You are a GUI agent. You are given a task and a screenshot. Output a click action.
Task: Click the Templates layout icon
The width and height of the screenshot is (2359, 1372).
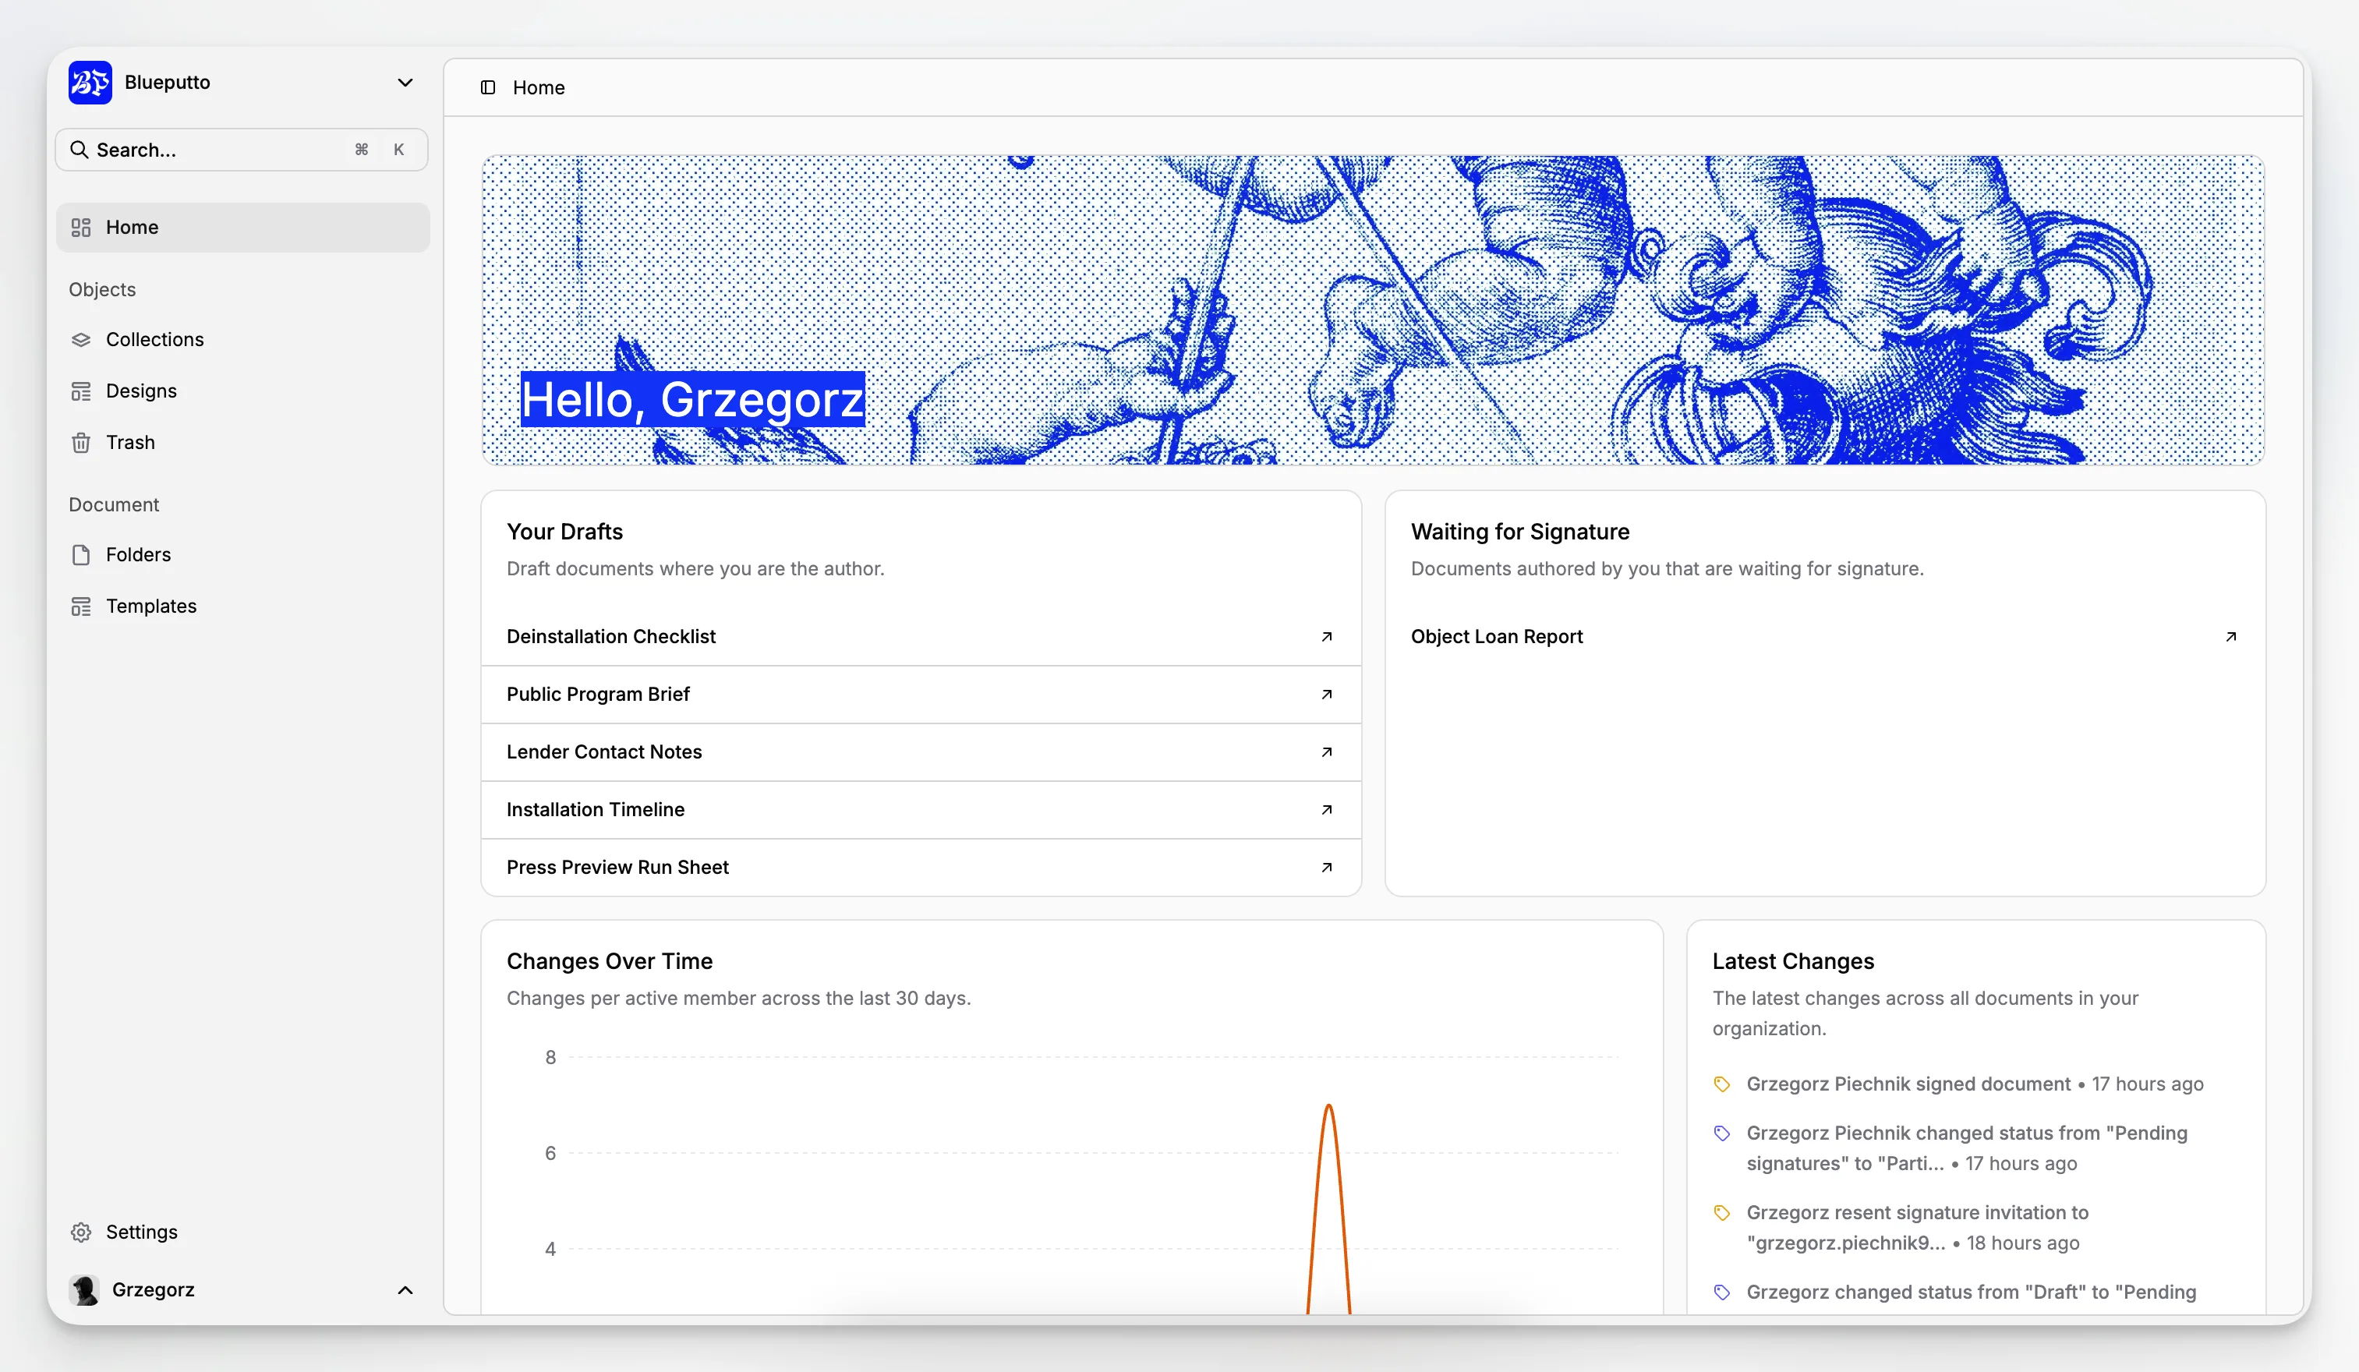pyautogui.click(x=81, y=606)
